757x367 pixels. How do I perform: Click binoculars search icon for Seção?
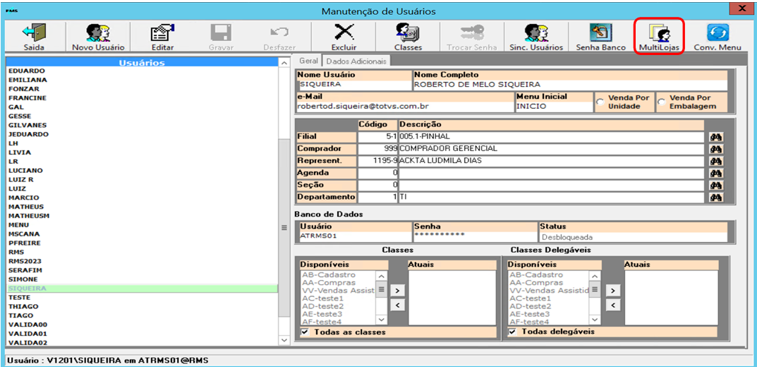(x=715, y=186)
